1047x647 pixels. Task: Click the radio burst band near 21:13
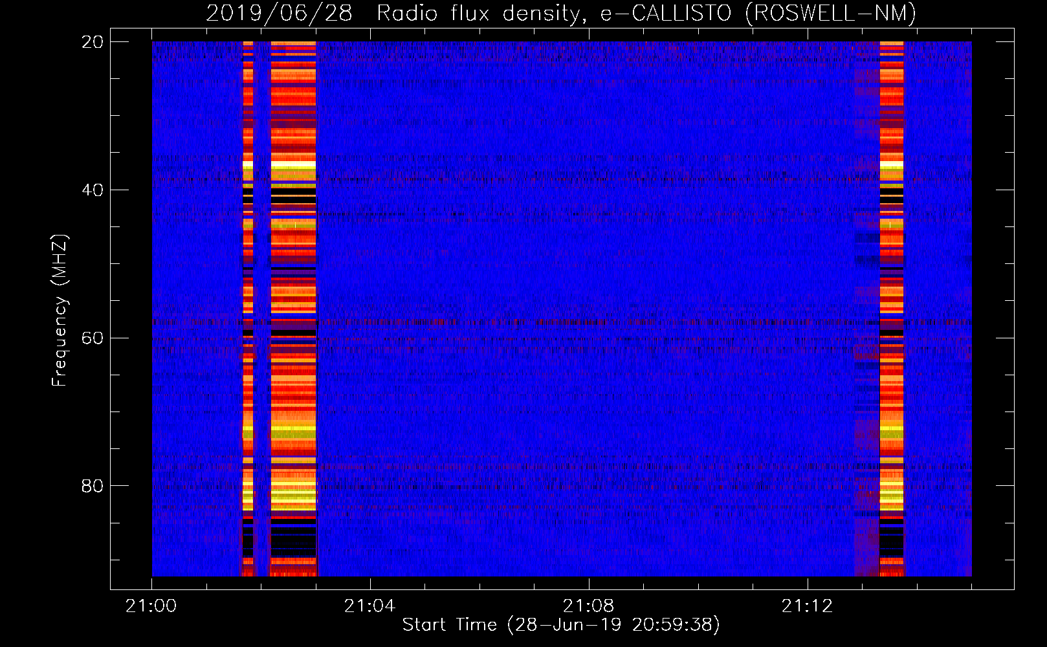(892, 309)
